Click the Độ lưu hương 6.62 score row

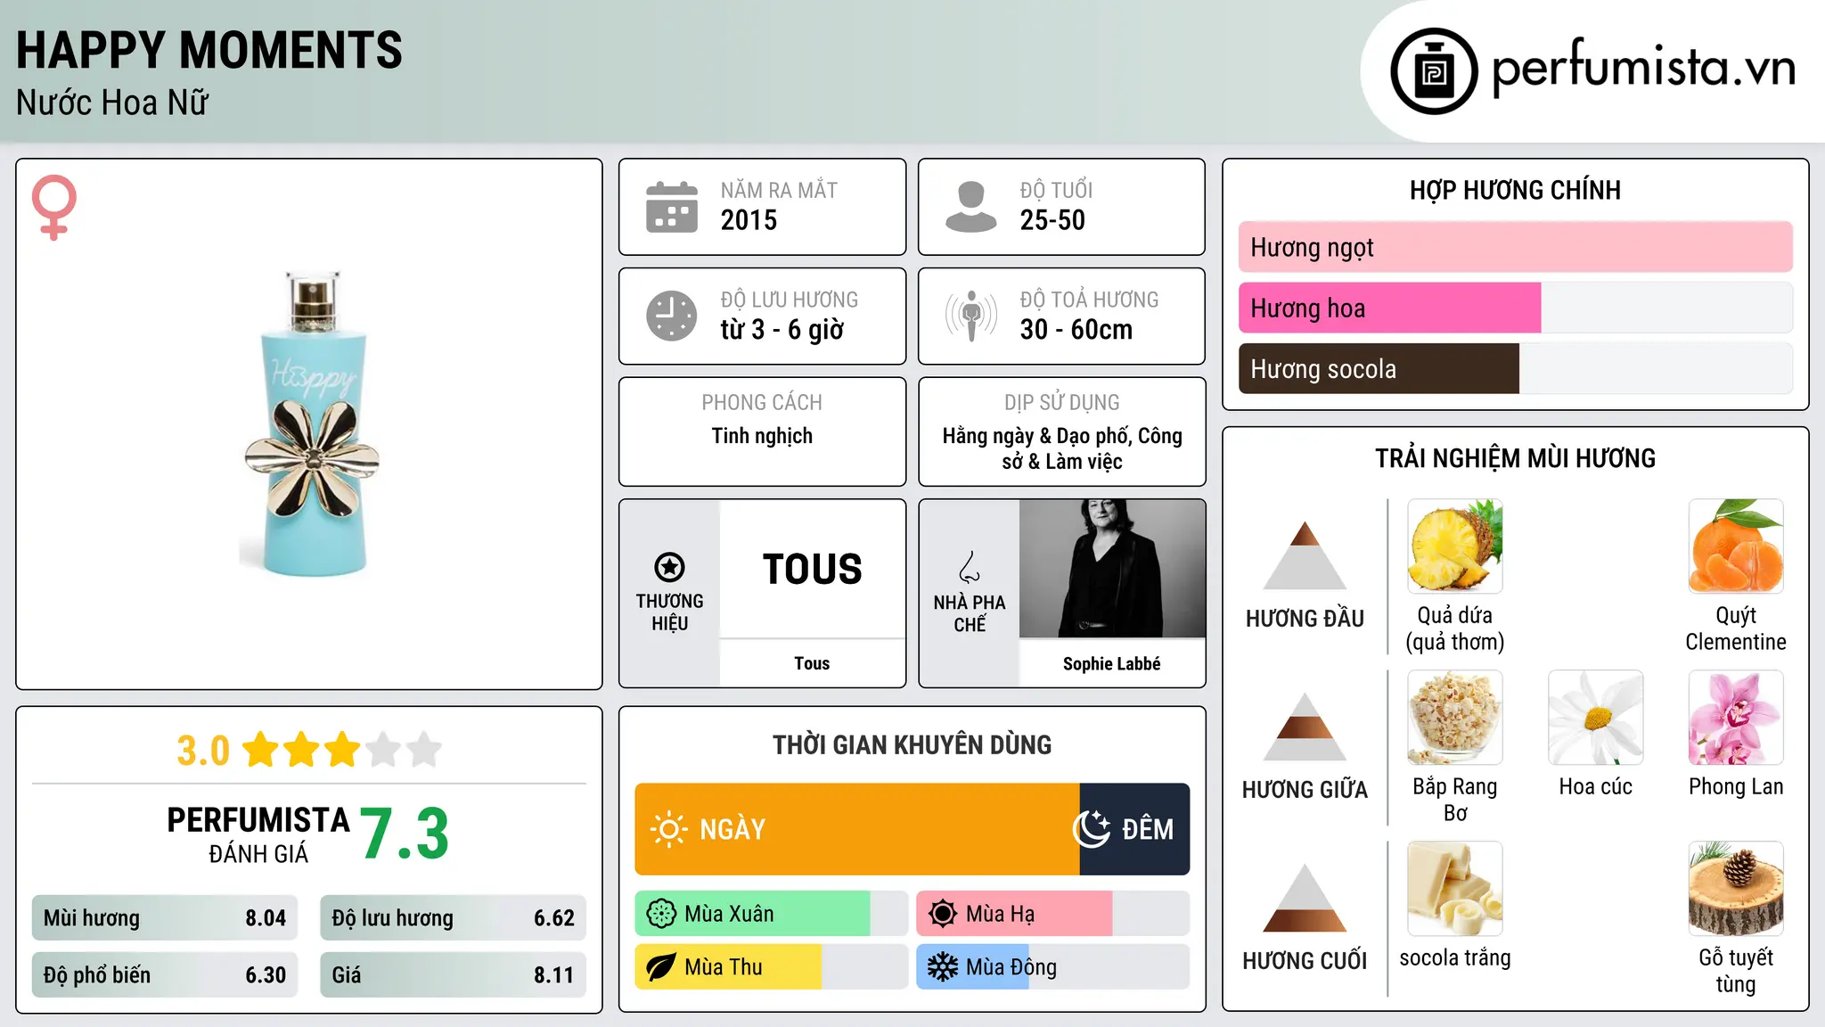pyautogui.click(x=453, y=918)
